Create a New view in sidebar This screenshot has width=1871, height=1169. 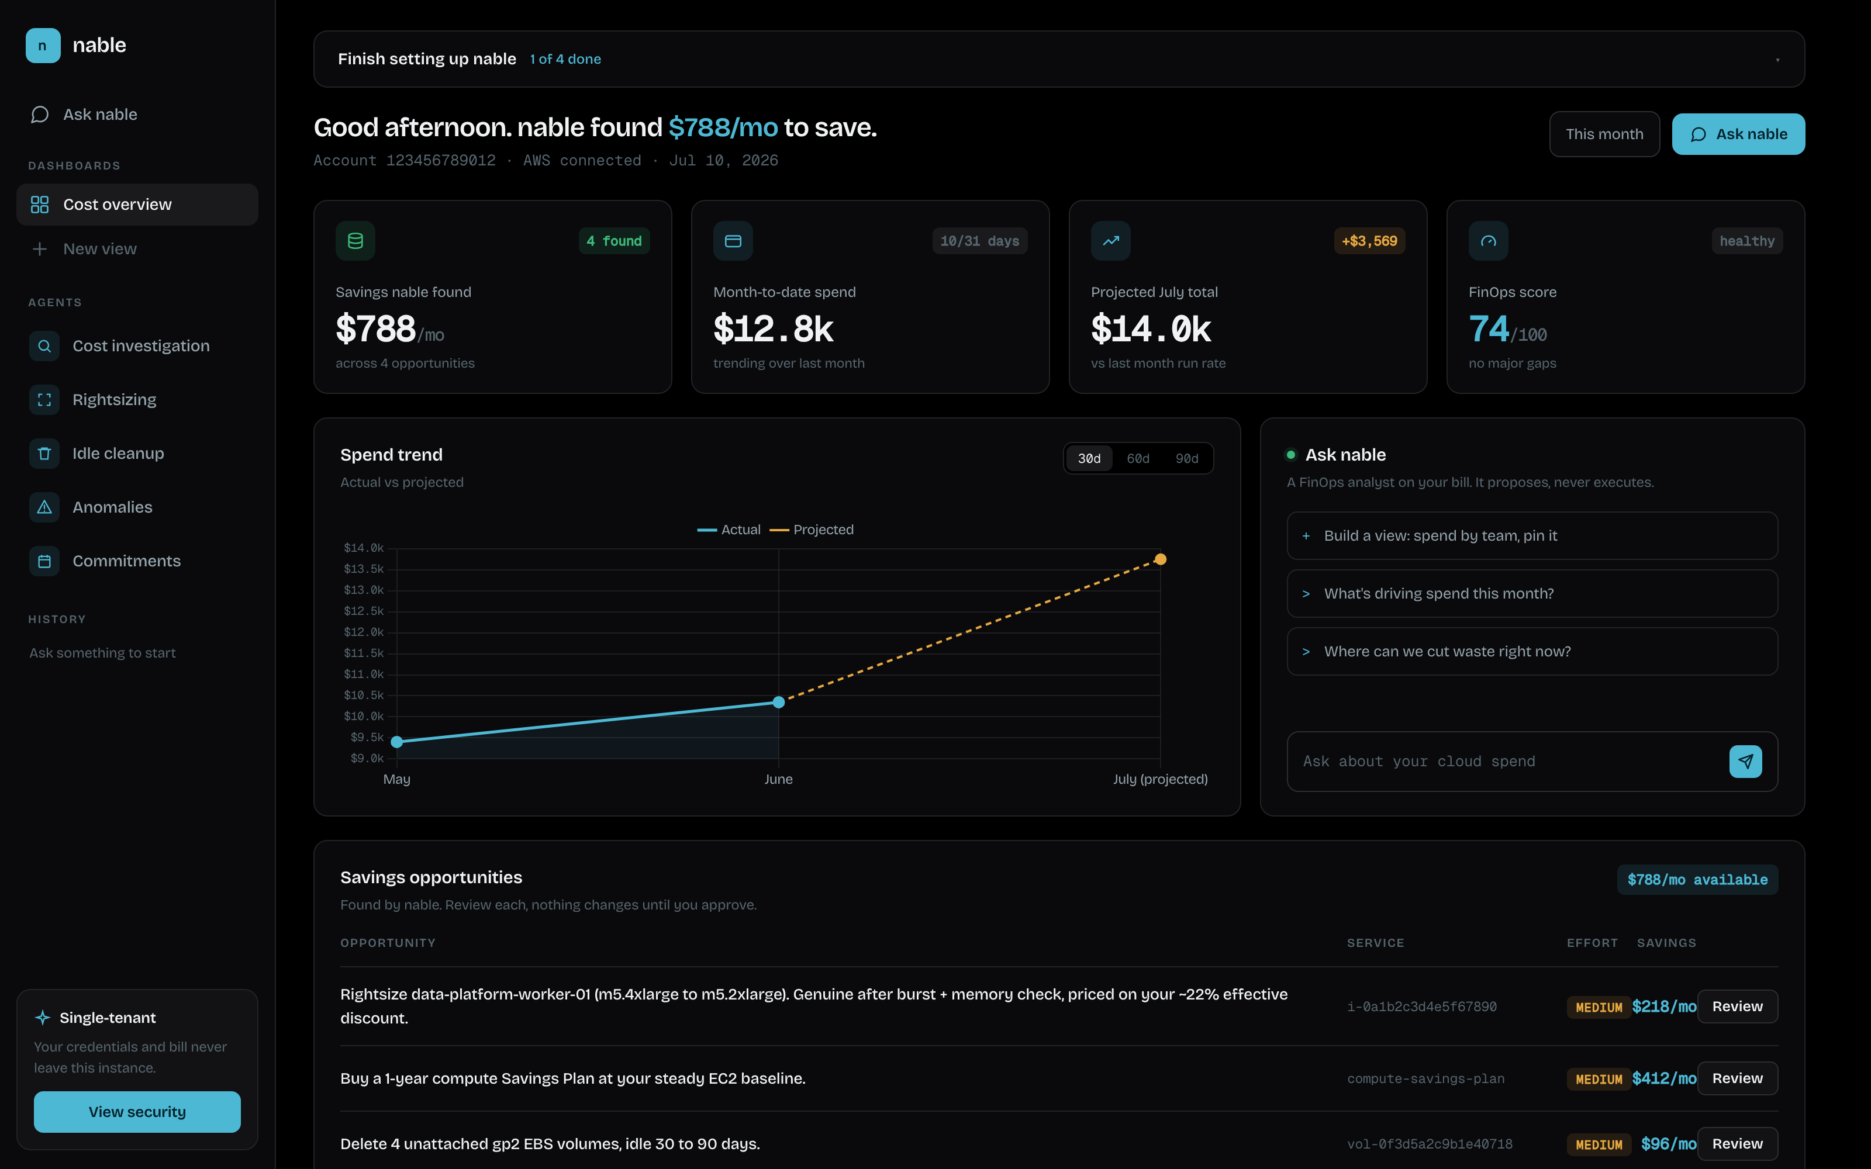[137, 249]
